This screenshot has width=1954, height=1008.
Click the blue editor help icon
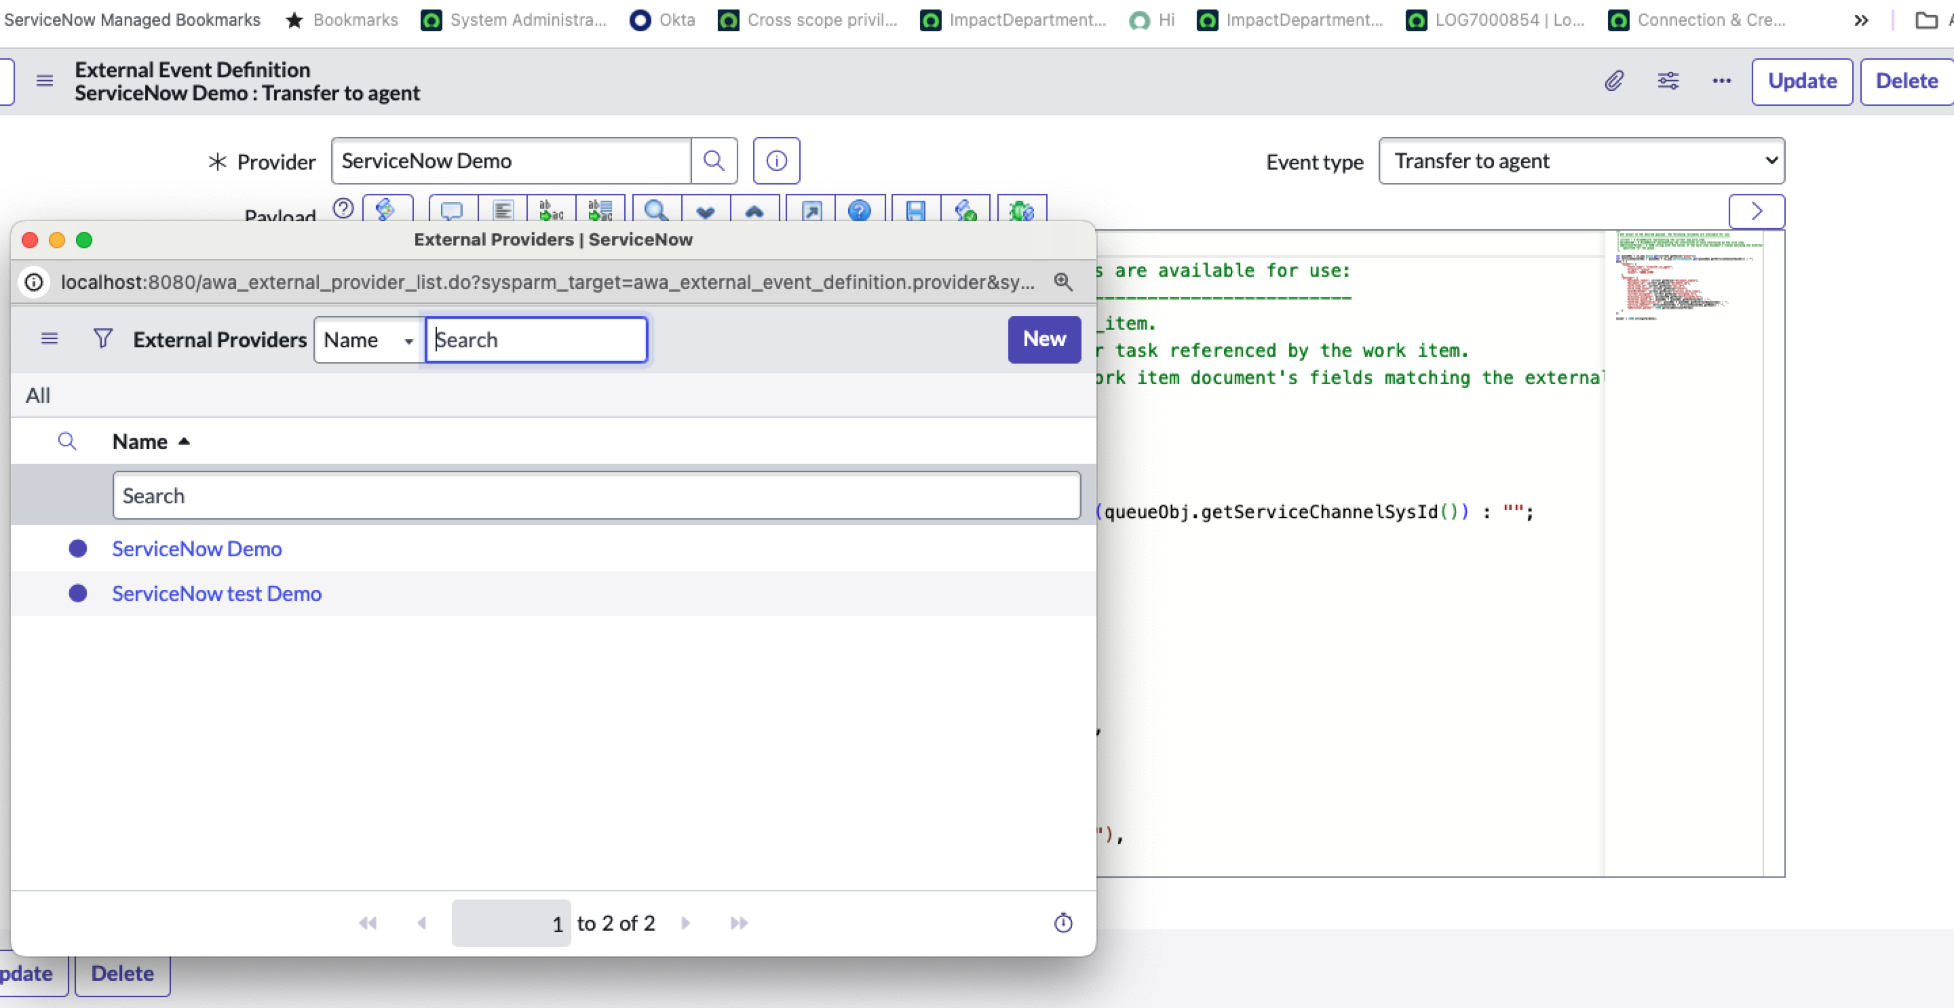[x=860, y=210]
